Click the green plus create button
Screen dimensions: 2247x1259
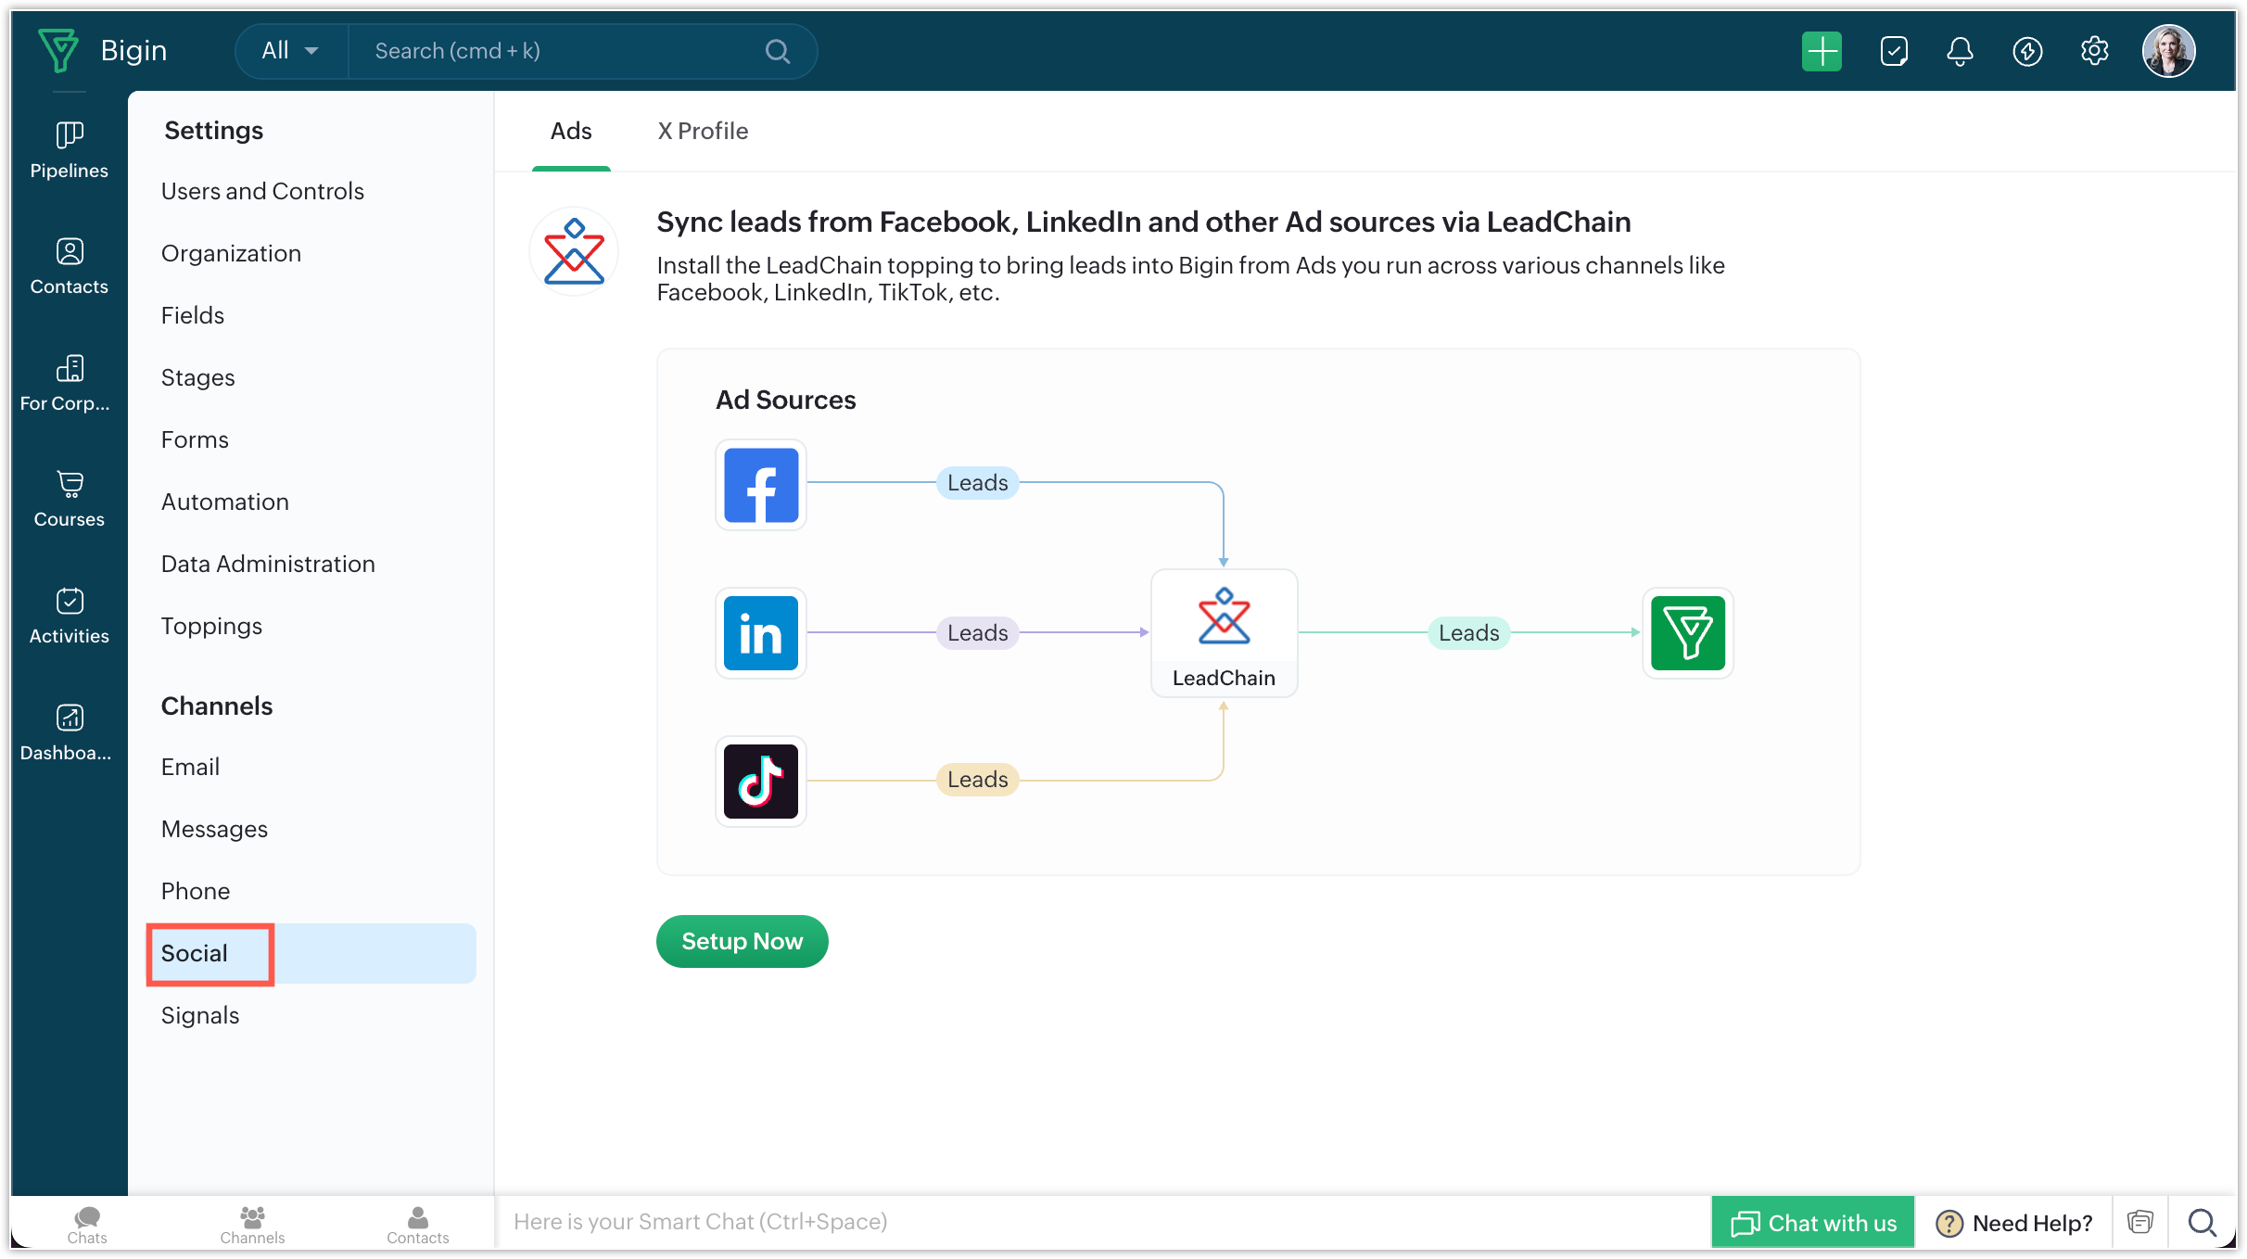point(1821,51)
